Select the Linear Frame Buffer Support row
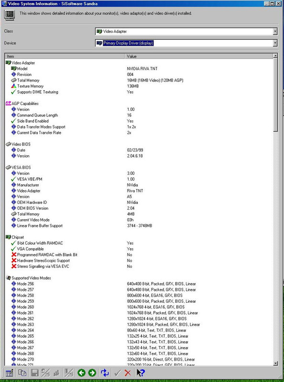The width and height of the screenshot is (284, 382). pos(139,225)
